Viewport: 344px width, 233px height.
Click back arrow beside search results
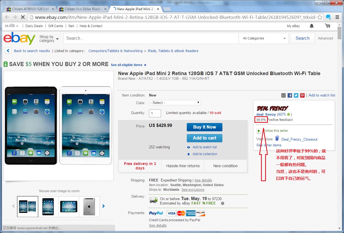[x=8, y=51]
